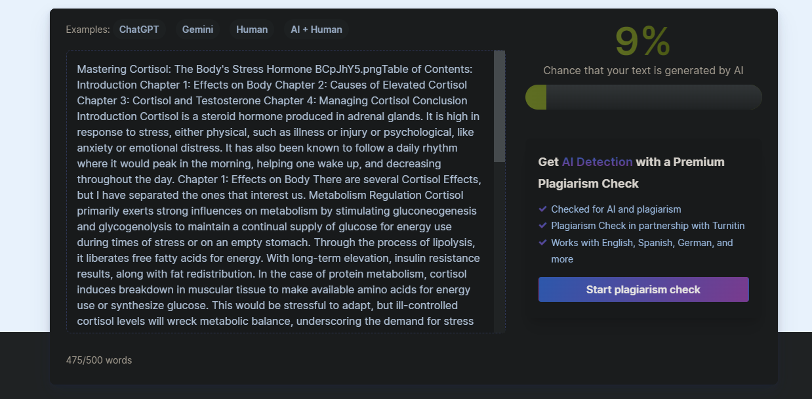Open the AI Detection link
Screen dimensions: 812x399
tap(597, 162)
